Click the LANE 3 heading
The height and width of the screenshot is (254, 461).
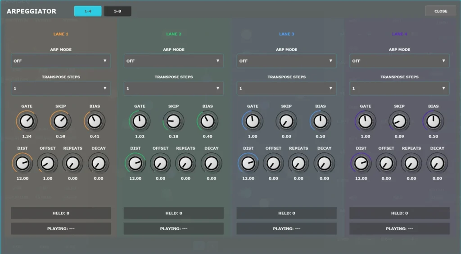(x=287, y=34)
